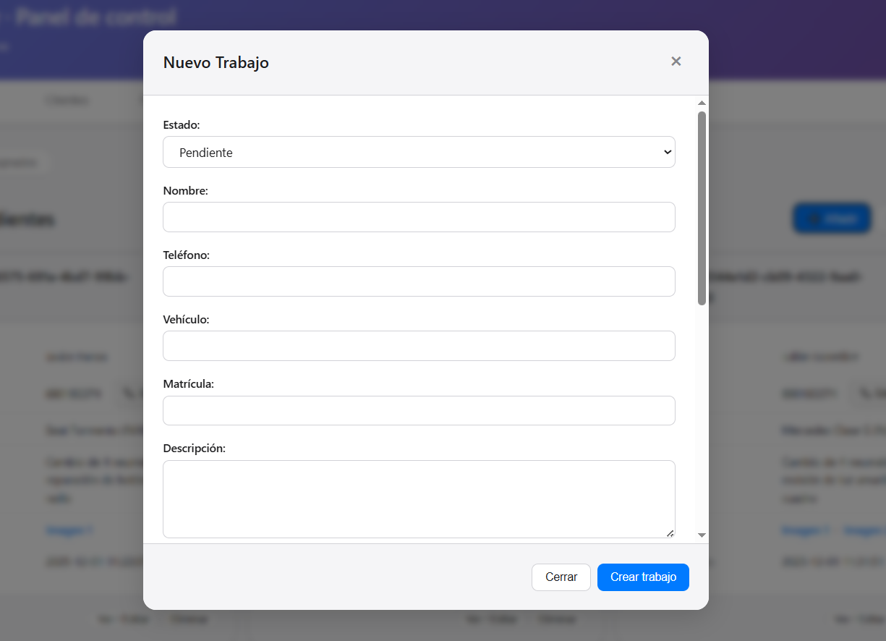Open the Estado dropdown showing Pendiente

click(x=418, y=153)
